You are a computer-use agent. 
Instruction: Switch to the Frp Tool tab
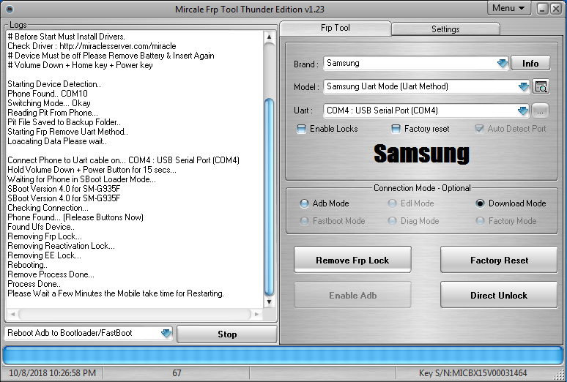(336, 28)
